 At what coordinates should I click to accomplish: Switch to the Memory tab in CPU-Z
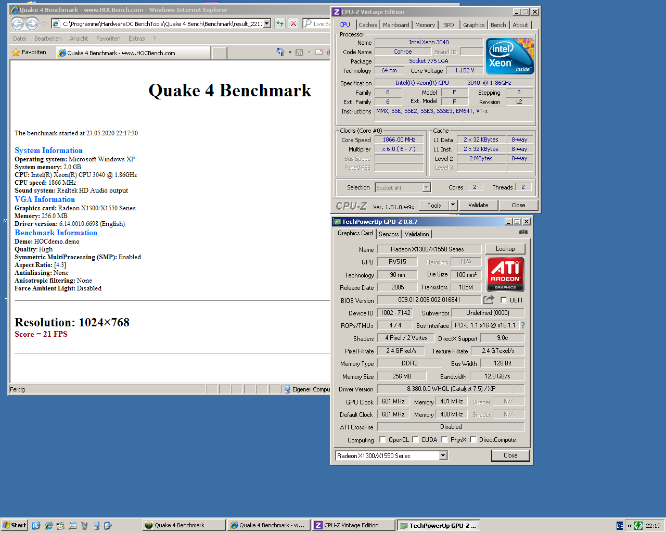tap(425, 25)
